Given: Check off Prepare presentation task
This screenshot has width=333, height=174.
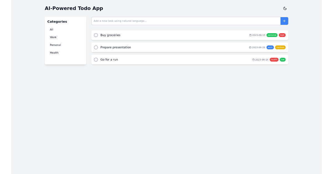Looking at the screenshot, I should point(96,47).
